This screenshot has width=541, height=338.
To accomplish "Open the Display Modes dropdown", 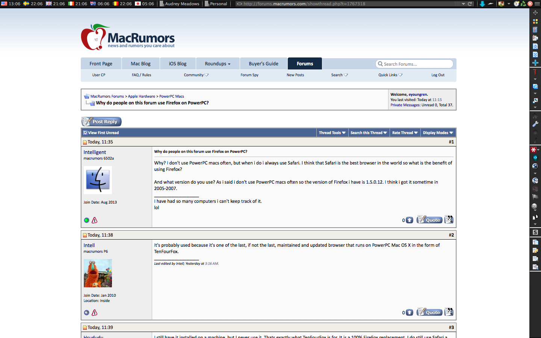I will pyautogui.click(x=438, y=133).
